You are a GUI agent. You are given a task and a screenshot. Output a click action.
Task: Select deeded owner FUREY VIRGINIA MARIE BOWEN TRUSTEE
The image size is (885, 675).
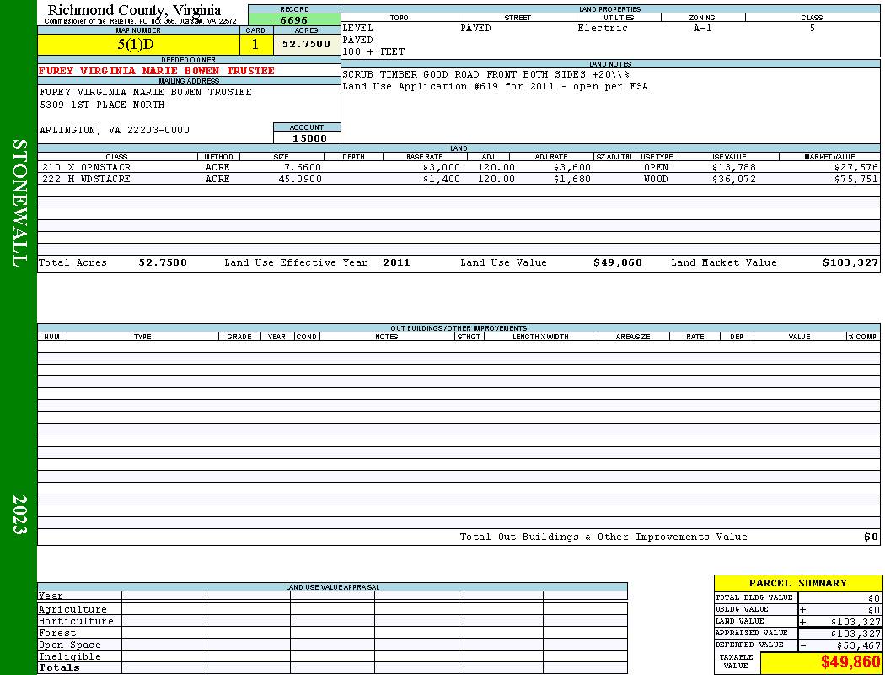[x=156, y=71]
